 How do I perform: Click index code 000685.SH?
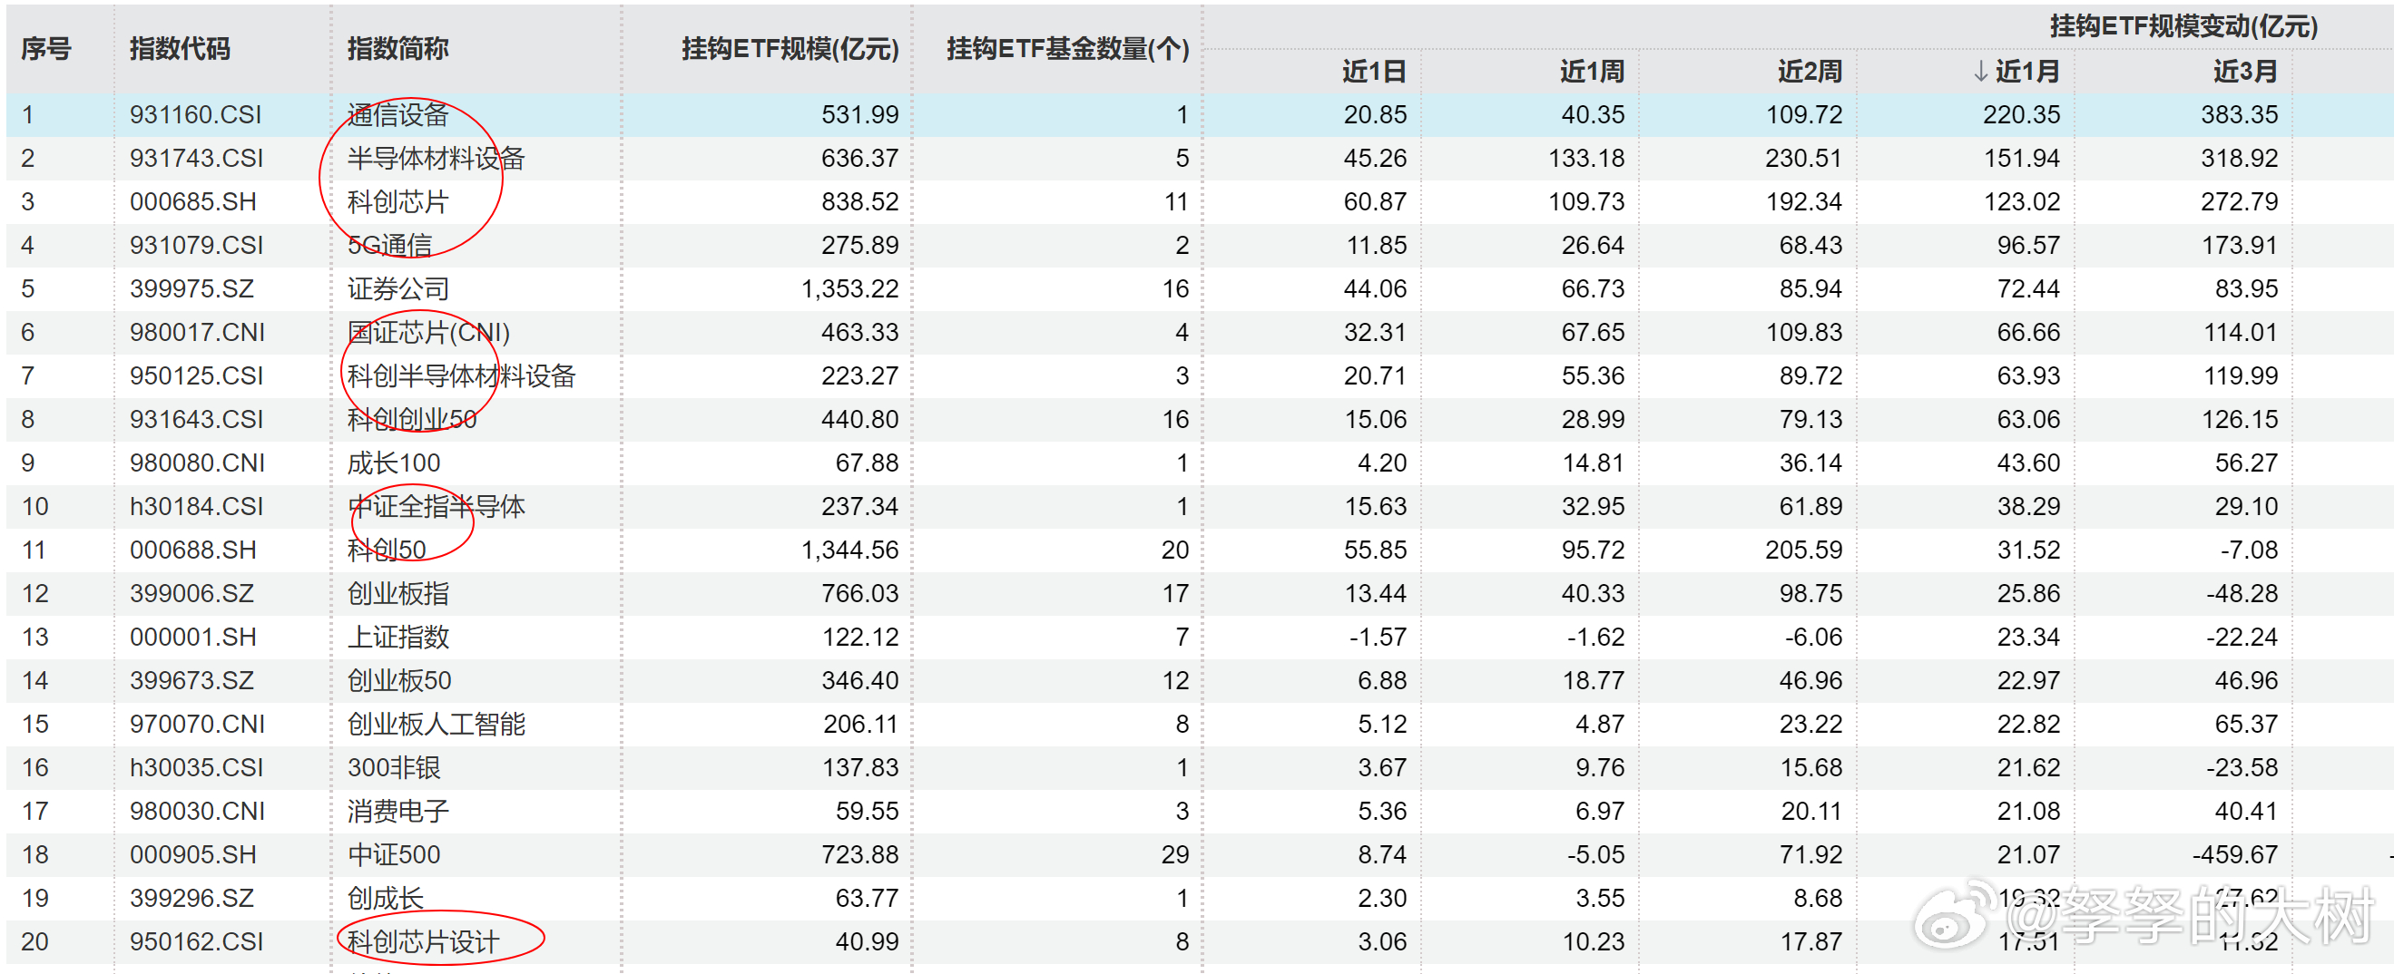pos(192,201)
